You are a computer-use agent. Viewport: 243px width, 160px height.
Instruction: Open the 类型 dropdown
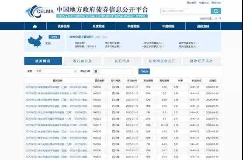click(x=56, y=71)
